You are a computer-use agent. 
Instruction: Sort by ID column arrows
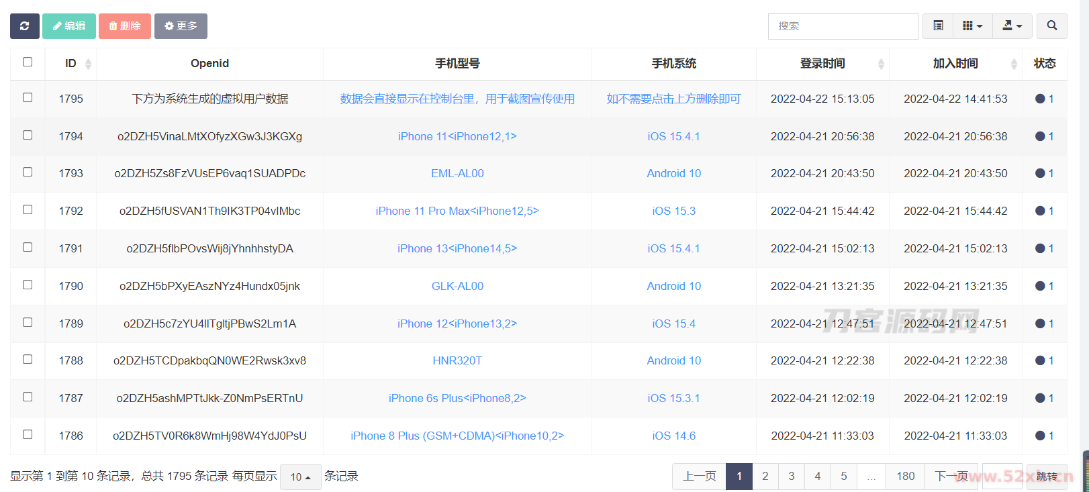tap(88, 64)
